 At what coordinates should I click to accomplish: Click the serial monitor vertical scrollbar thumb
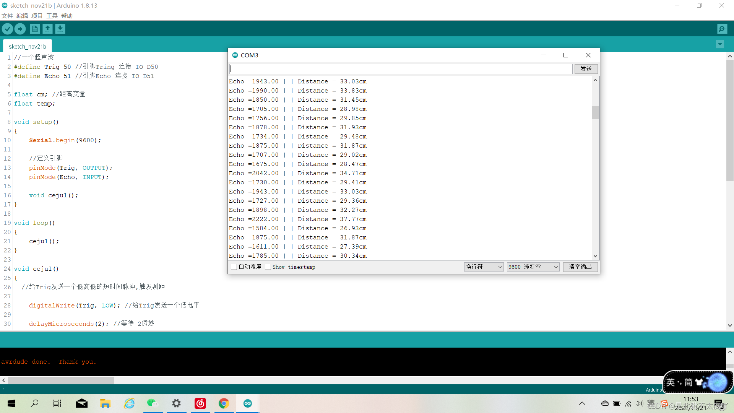click(x=595, y=113)
